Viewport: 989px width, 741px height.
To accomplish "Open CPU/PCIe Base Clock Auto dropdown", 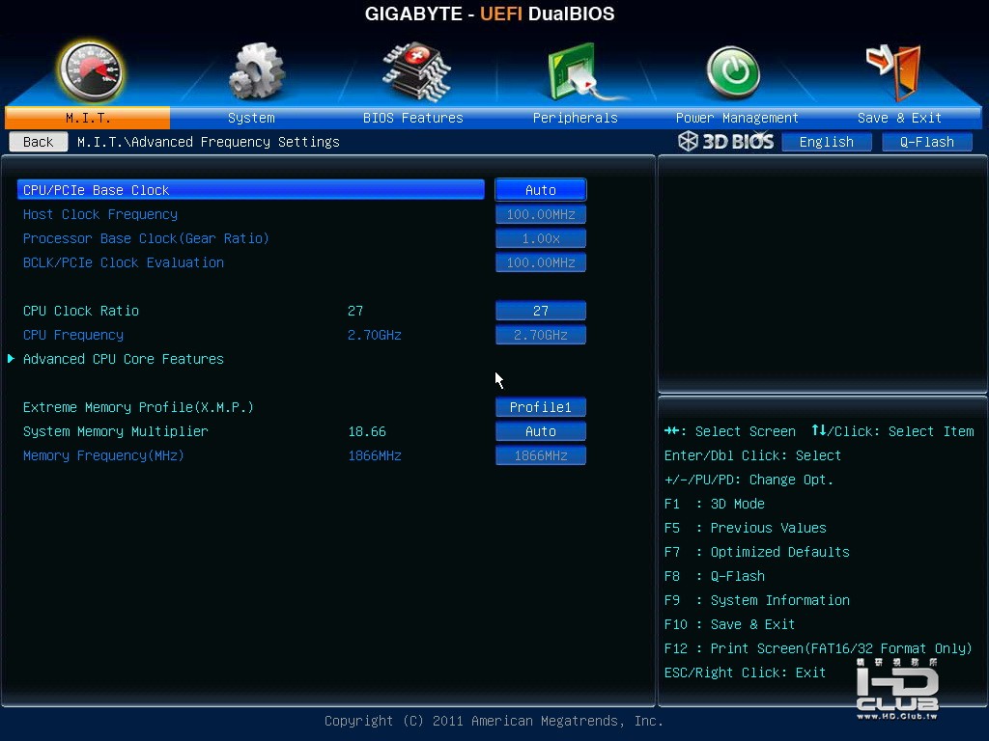I will point(541,190).
